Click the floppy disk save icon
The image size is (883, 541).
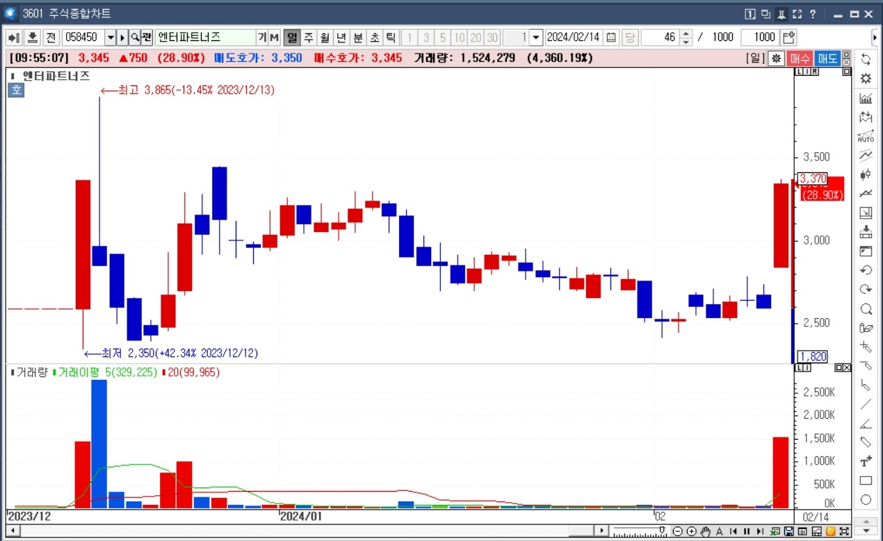click(789, 531)
